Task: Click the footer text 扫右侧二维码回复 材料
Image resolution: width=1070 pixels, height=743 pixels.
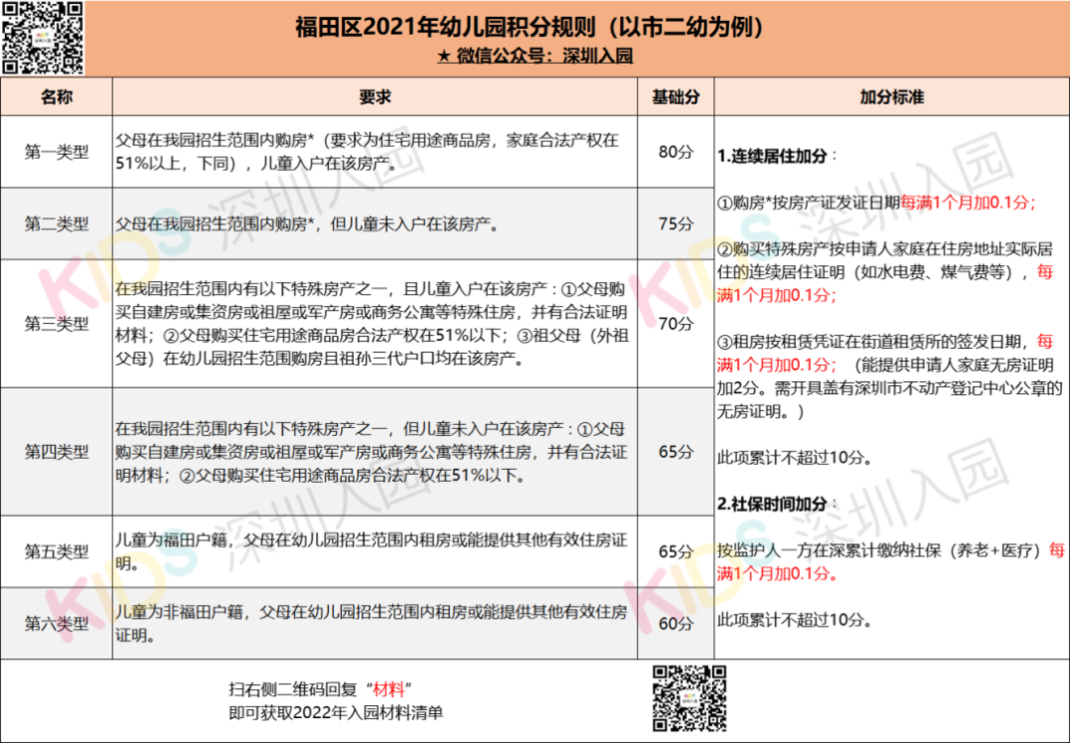Action: point(321,689)
